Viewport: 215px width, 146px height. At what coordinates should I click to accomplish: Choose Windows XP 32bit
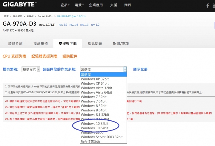click(103, 79)
